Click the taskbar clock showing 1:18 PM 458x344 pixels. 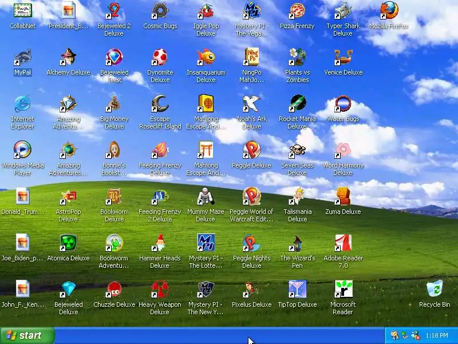pos(437,335)
